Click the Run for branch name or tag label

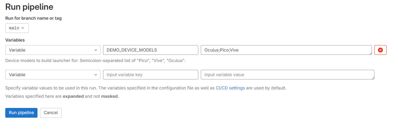click(33, 18)
